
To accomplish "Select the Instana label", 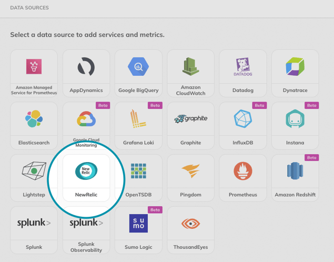I will (295, 143).
